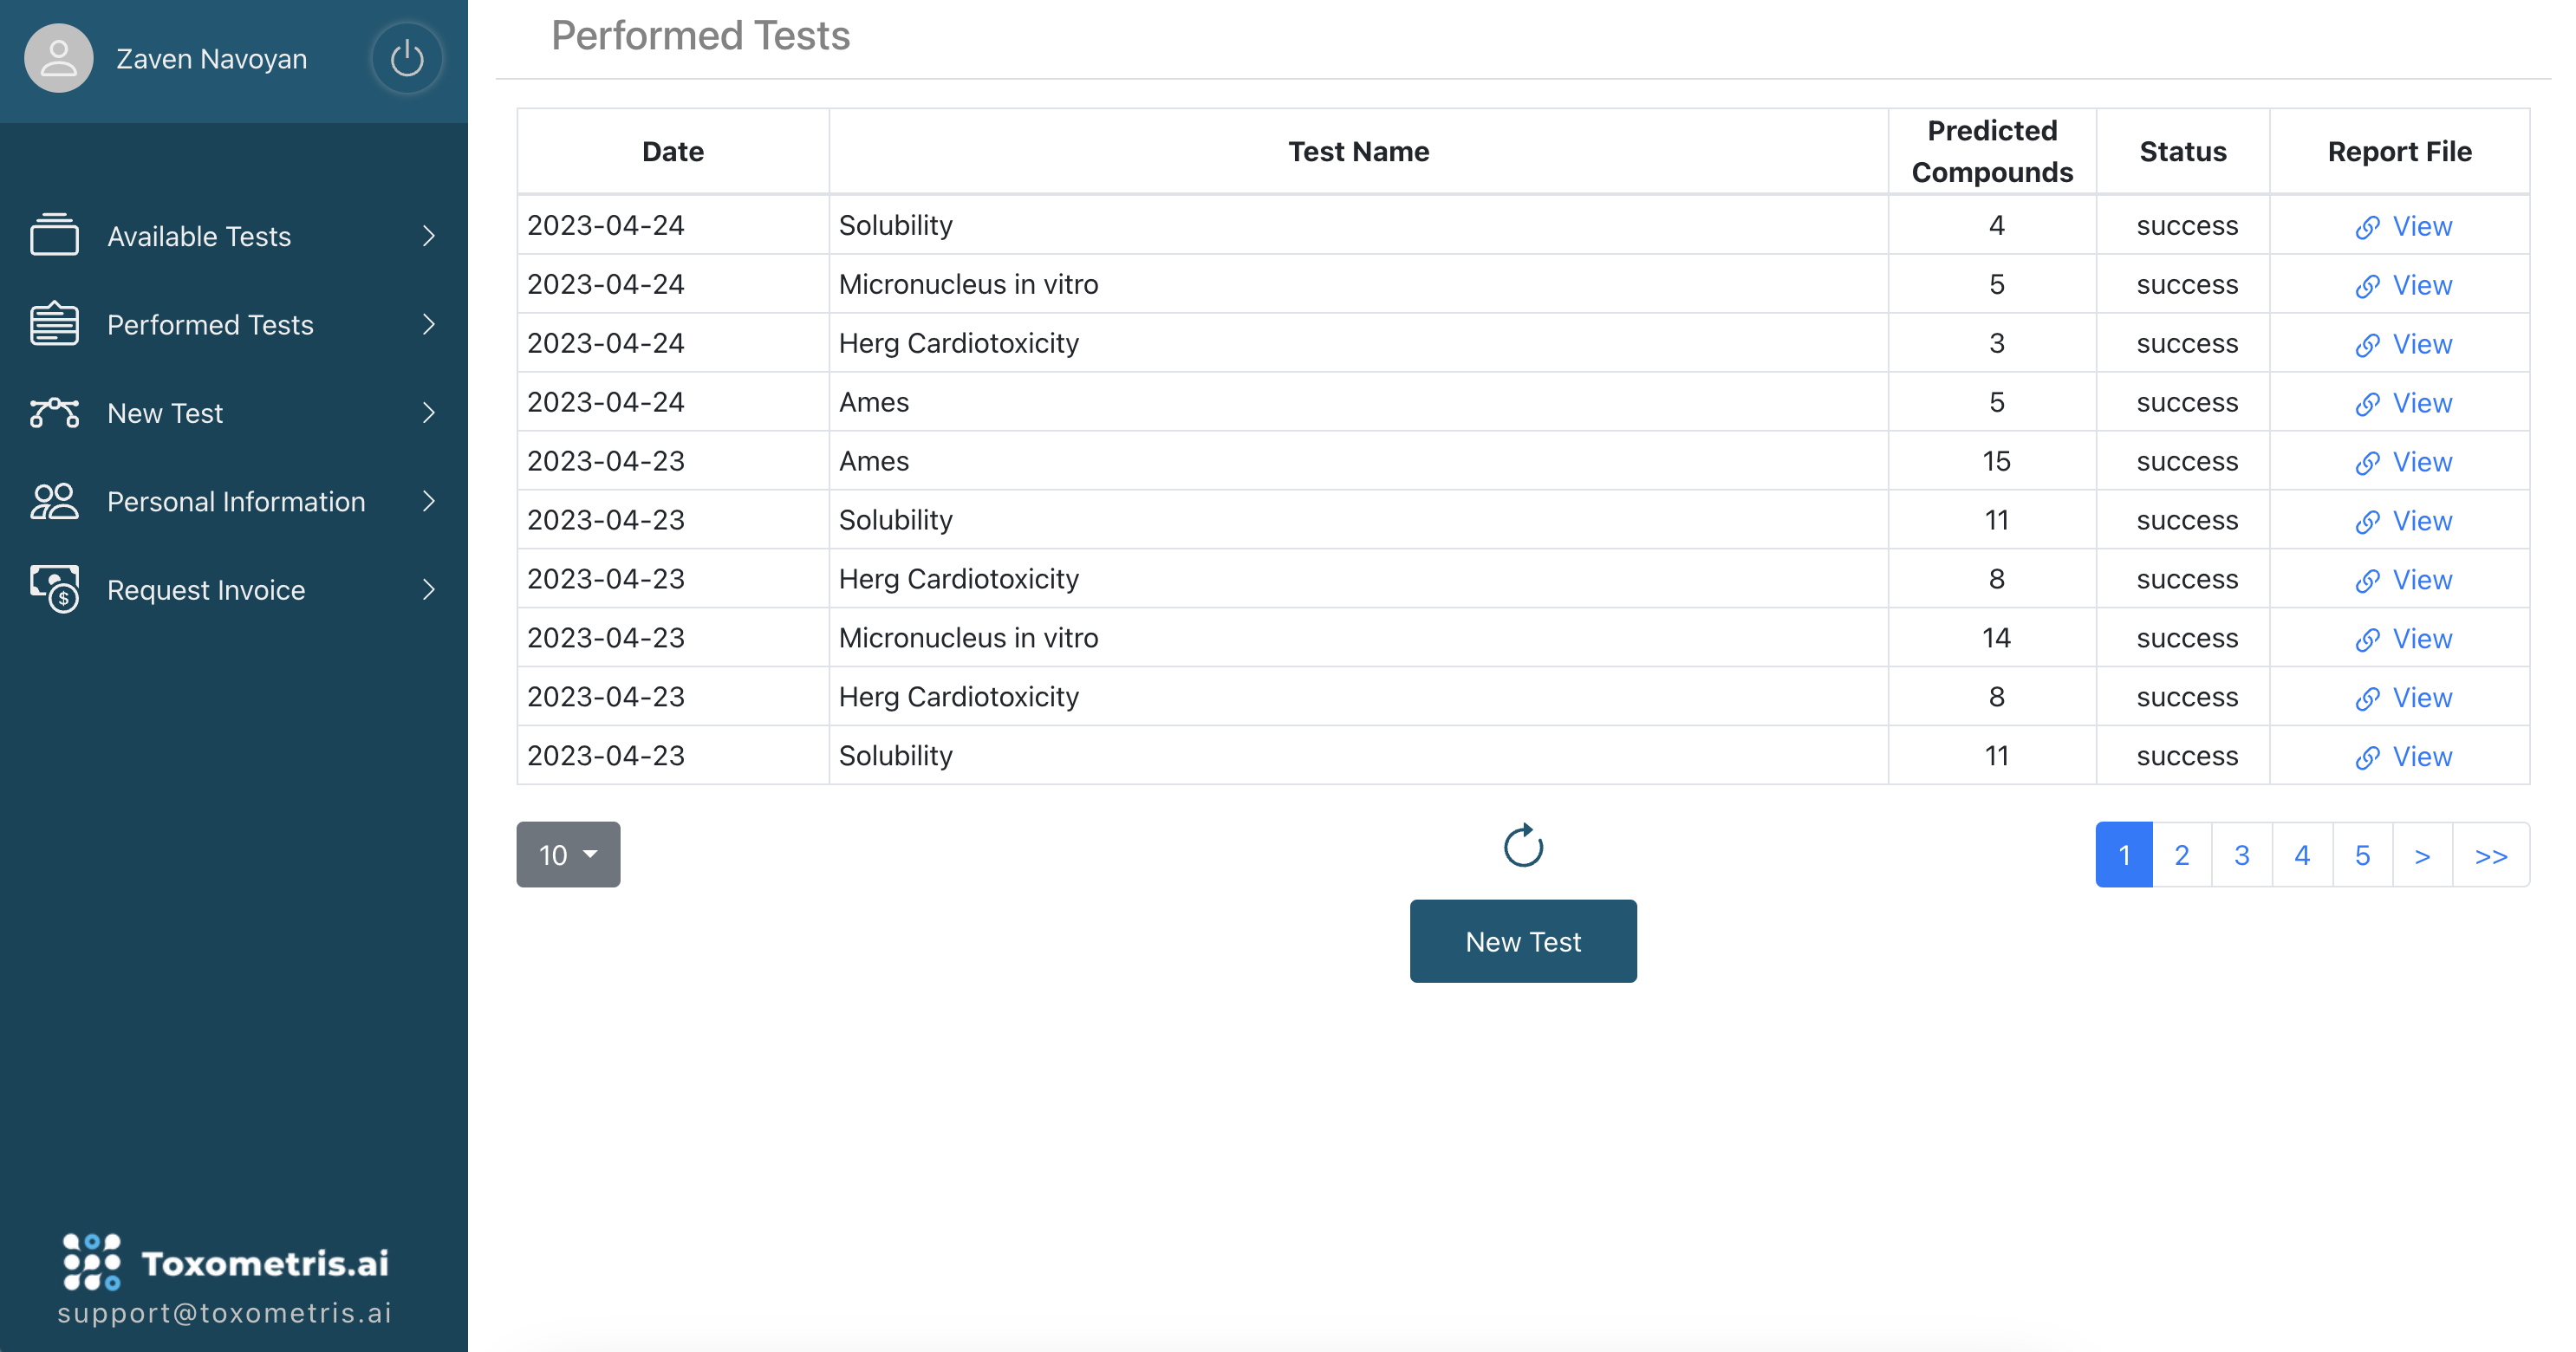Click link icon in 2023-04-23 Micronucleus row
Screen dimensions: 2576x1352
[2367, 640]
